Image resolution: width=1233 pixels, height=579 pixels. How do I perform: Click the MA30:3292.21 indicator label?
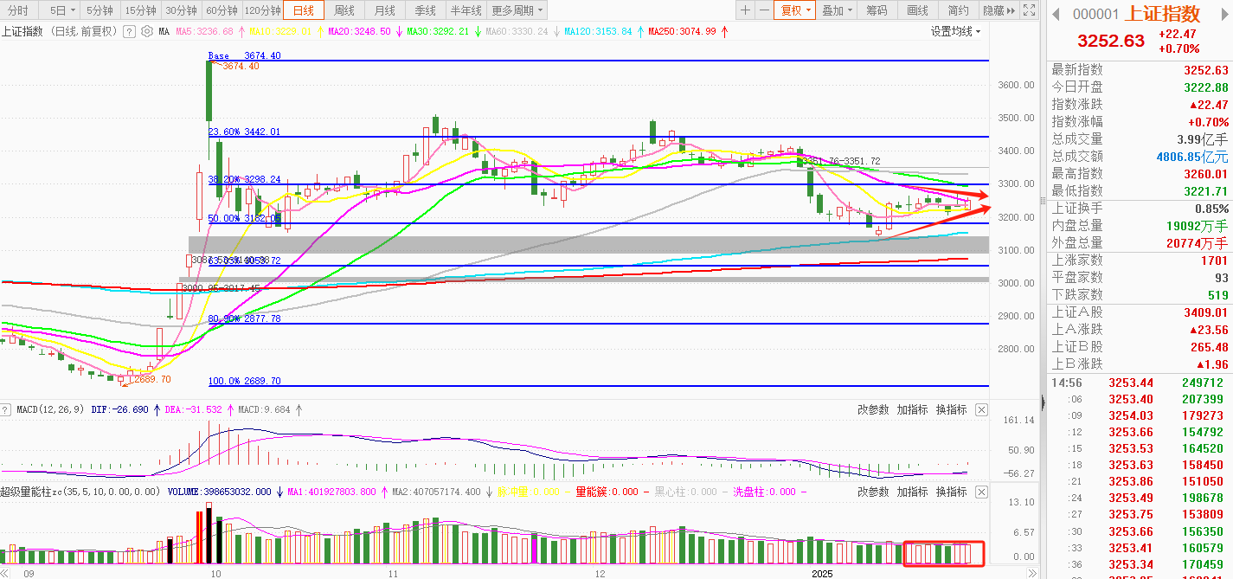[437, 31]
